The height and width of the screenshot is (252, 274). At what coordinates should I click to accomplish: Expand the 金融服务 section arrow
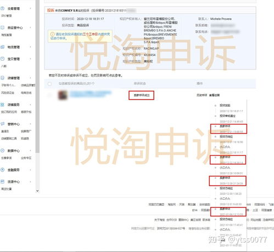(30, 170)
